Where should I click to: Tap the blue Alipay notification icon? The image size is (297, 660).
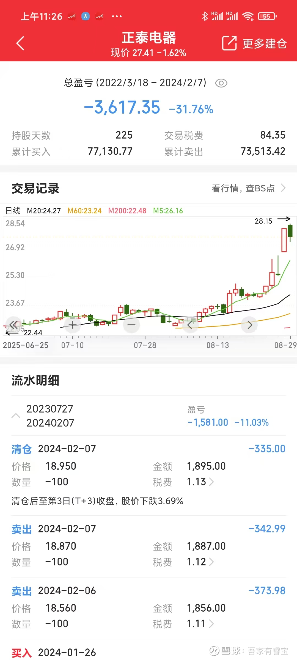tap(86, 16)
